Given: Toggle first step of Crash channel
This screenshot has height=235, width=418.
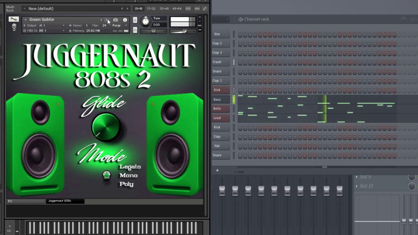Looking at the screenshot, I should click(240, 62).
